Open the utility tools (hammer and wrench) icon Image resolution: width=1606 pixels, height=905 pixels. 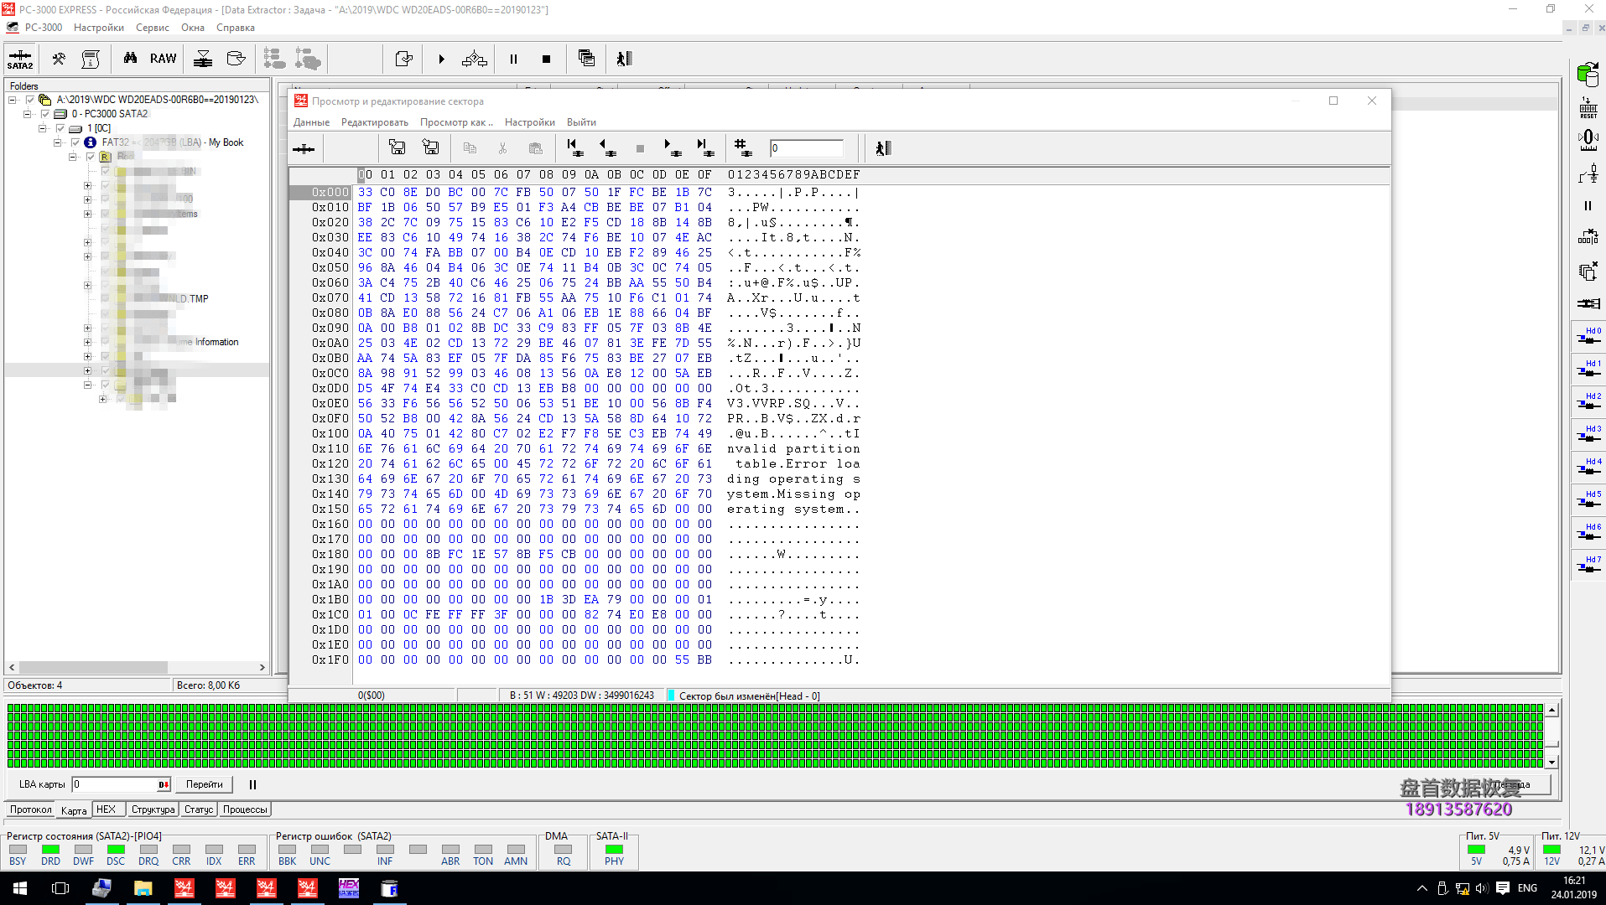[59, 59]
